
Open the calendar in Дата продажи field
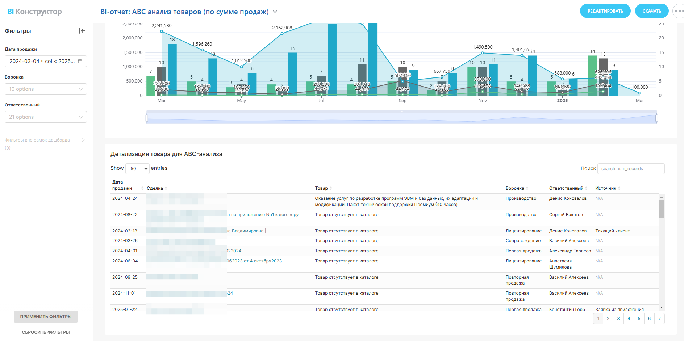click(80, 61)
